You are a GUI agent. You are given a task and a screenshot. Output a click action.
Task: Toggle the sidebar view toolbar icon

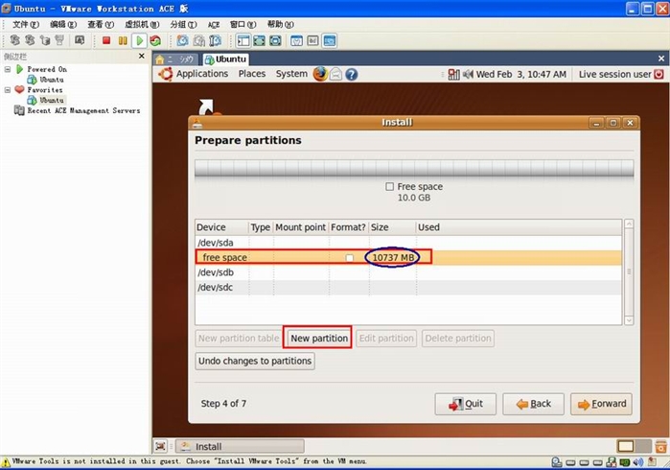tap(243, 40)
